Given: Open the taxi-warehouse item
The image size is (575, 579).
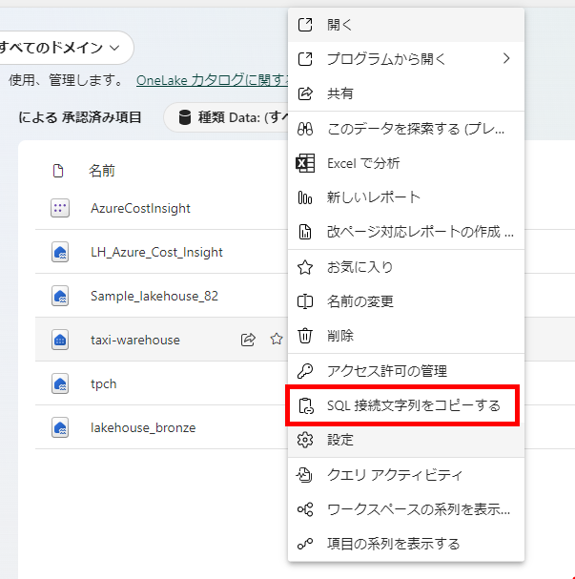Looking at the screenshot, I should [x=135, y=340].
